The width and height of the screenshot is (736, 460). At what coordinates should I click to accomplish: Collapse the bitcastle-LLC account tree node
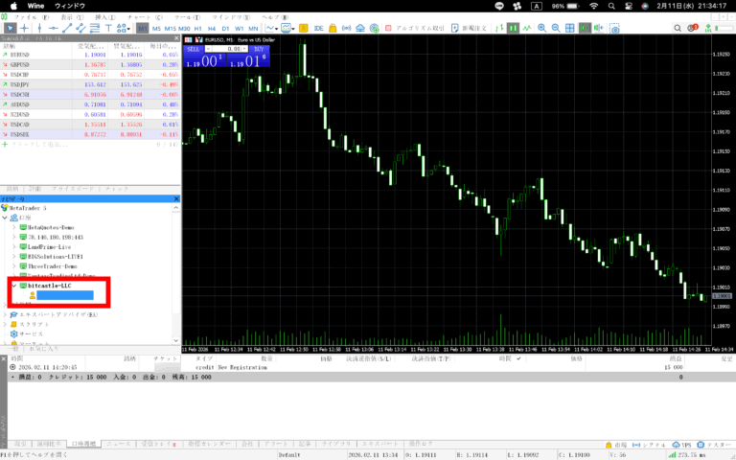pyautogui.click(x=13, y=286)
